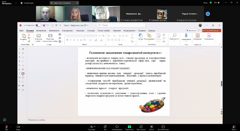Unmute the microphone in Zoom toolbar
This screenshot has width=240, height=131.
pyautogui.click(x=6, y=126)
